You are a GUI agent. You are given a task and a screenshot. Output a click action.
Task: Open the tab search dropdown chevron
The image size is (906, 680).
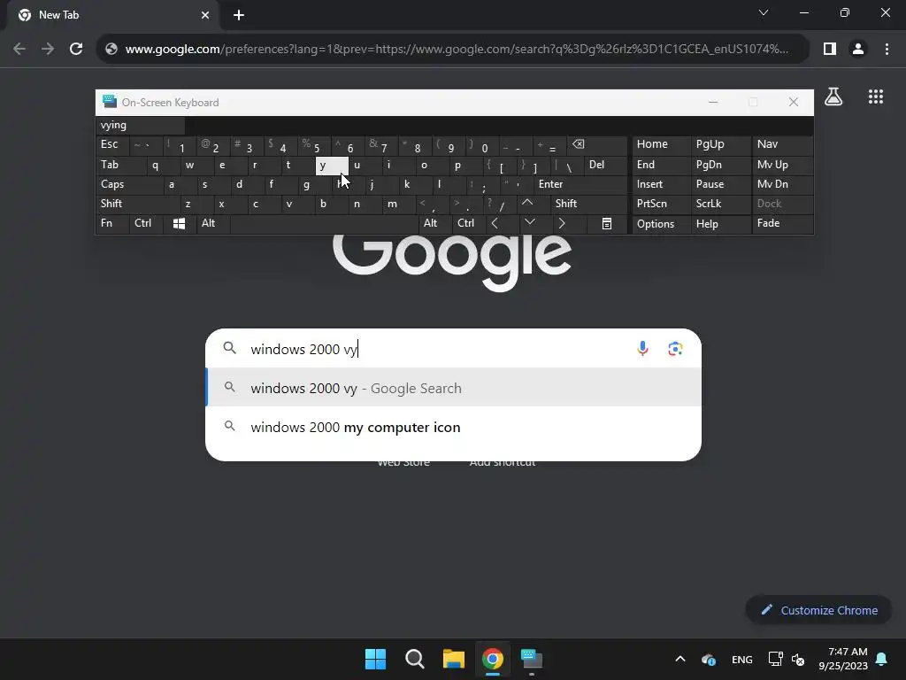click(x=764, y=12)
